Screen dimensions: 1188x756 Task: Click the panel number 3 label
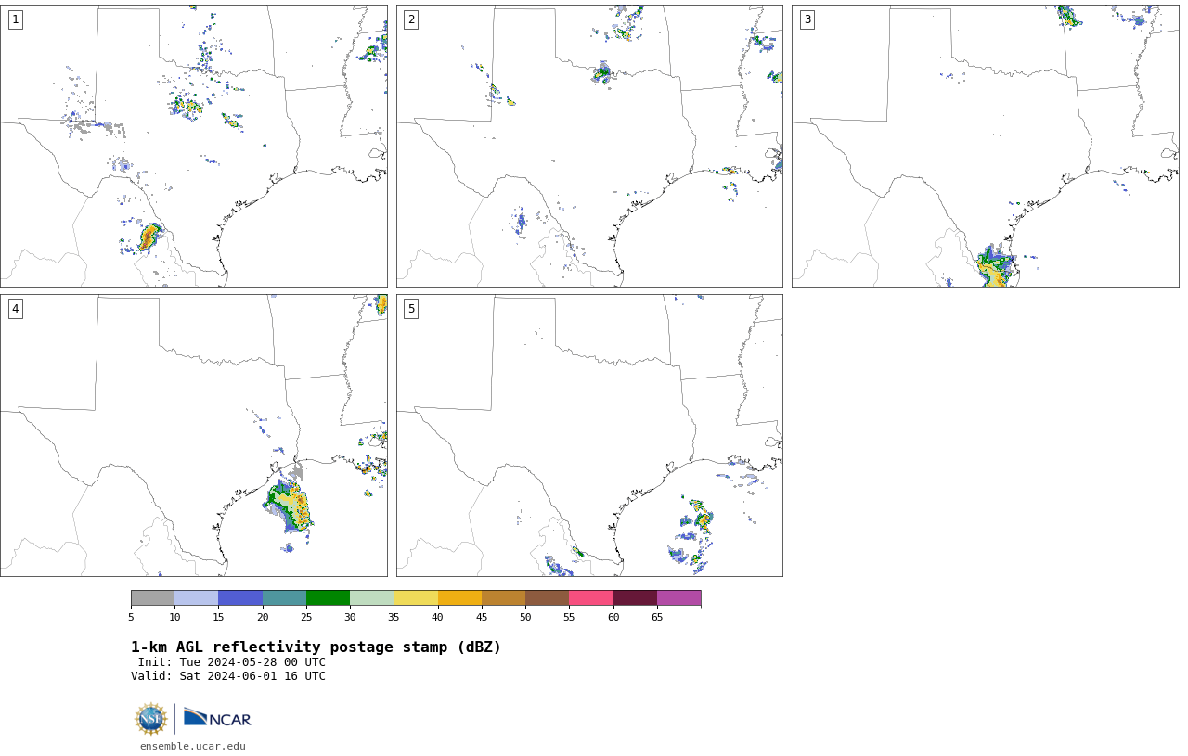[x=807, y=19]
